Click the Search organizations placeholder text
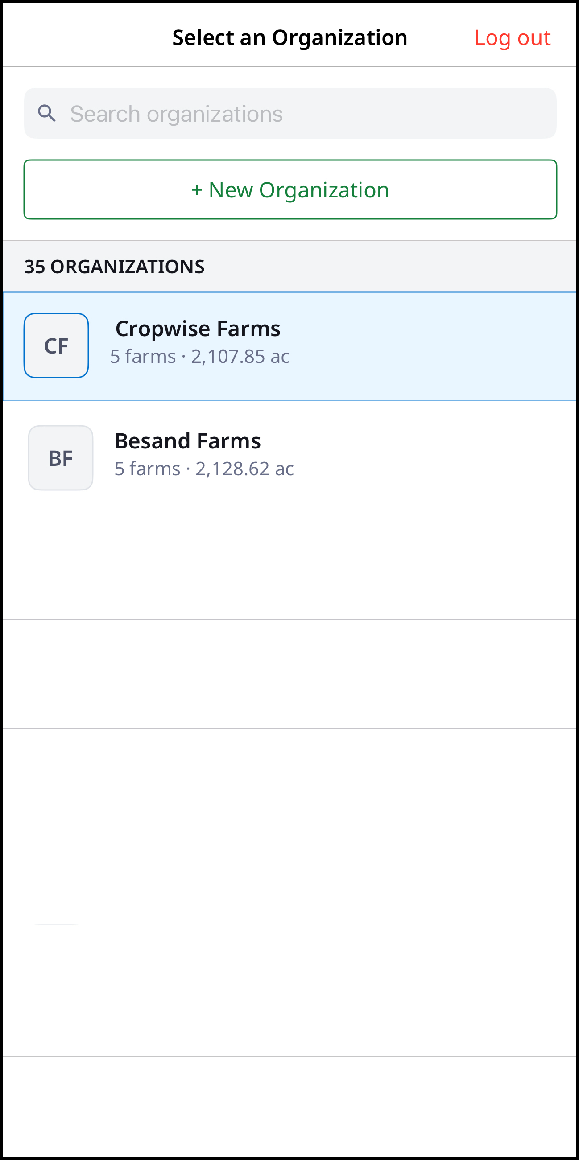 tap(177, 114)
